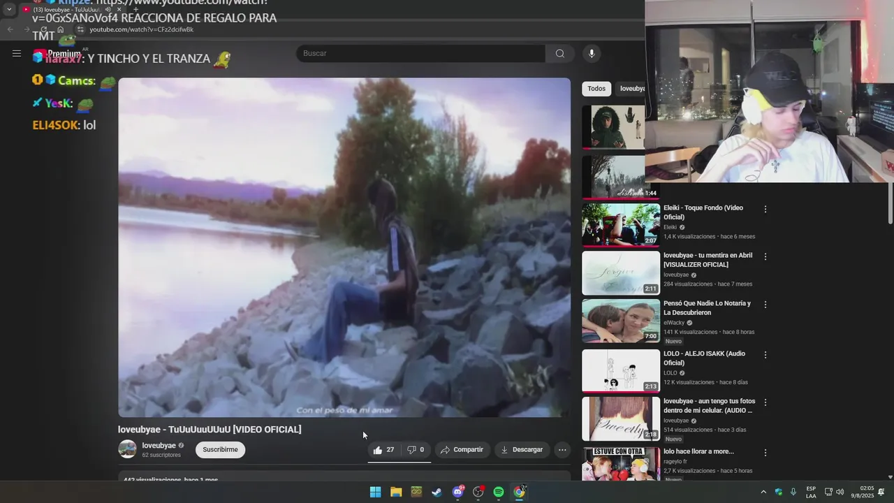Open volume control in system tray
The image size is (894, 503).
coord(840,492)
